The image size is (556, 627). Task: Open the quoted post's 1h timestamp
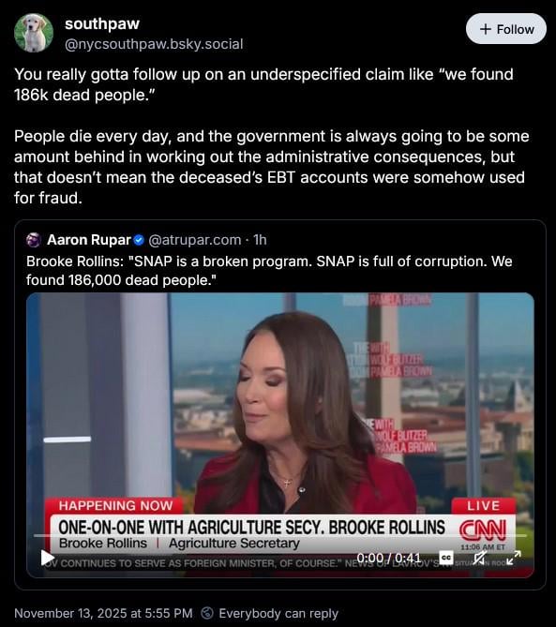[x=260, y=240]
